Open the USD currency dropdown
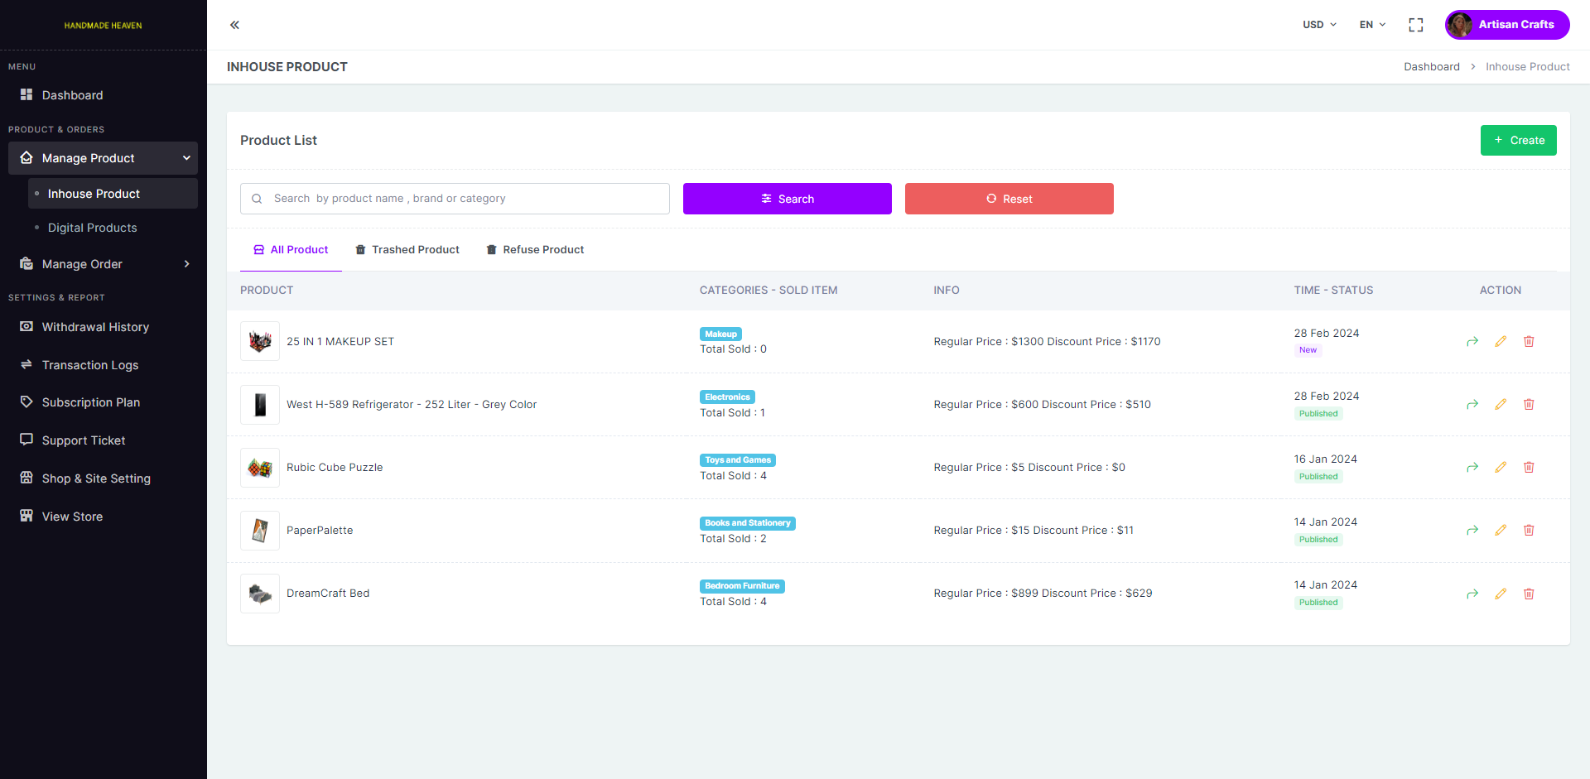Viewport: 1590px width, 779px height. pos(1318,25)
